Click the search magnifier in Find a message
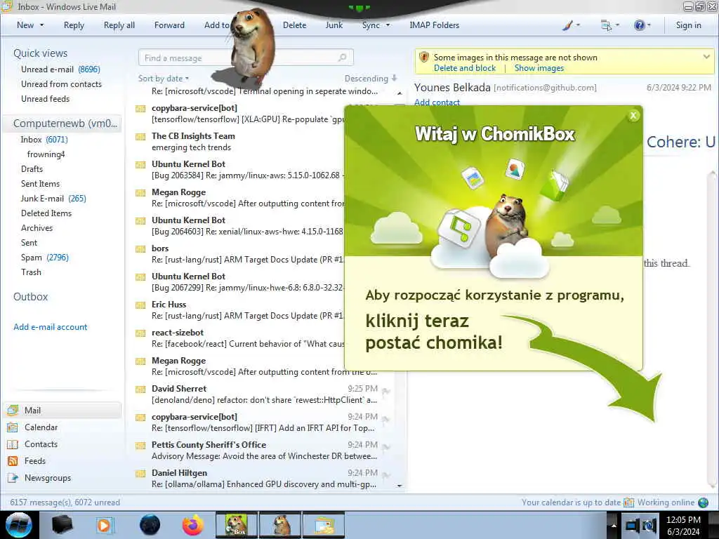 (x=342, y=58)
